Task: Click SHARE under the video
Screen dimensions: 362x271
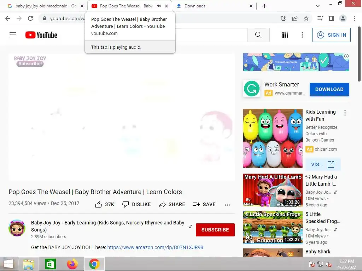Action: pos(172,204)
